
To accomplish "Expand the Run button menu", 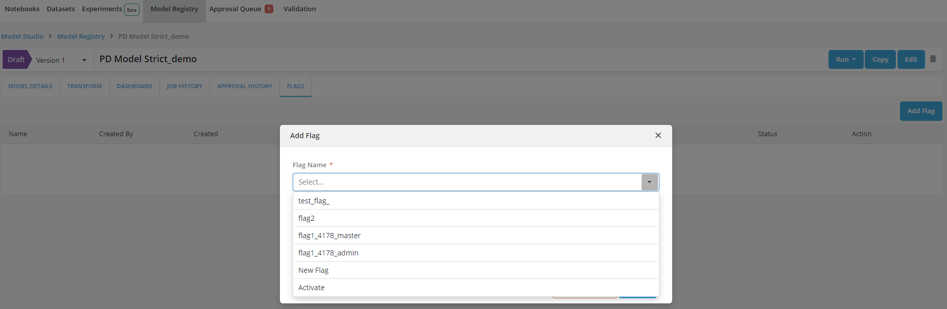I will click(845, 60).
